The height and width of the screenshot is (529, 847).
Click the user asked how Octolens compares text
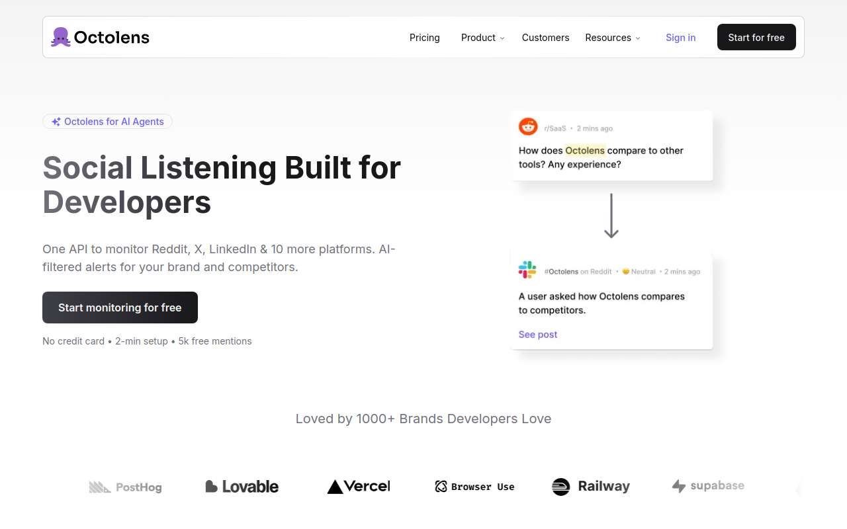(x=602, y=304)
